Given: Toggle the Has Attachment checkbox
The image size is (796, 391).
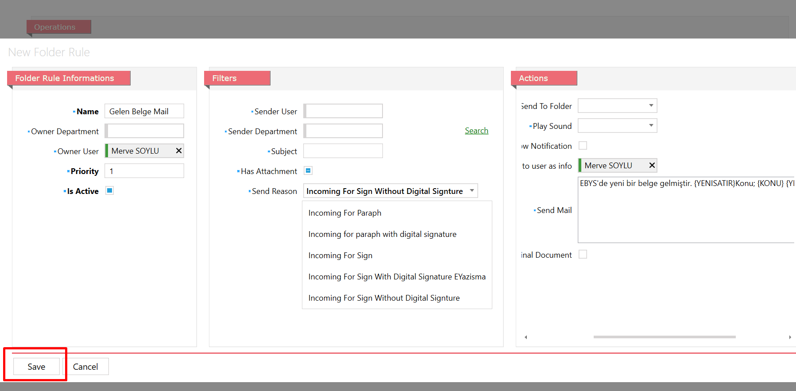Looking at the screenshot, I should (x=309, y=171).
